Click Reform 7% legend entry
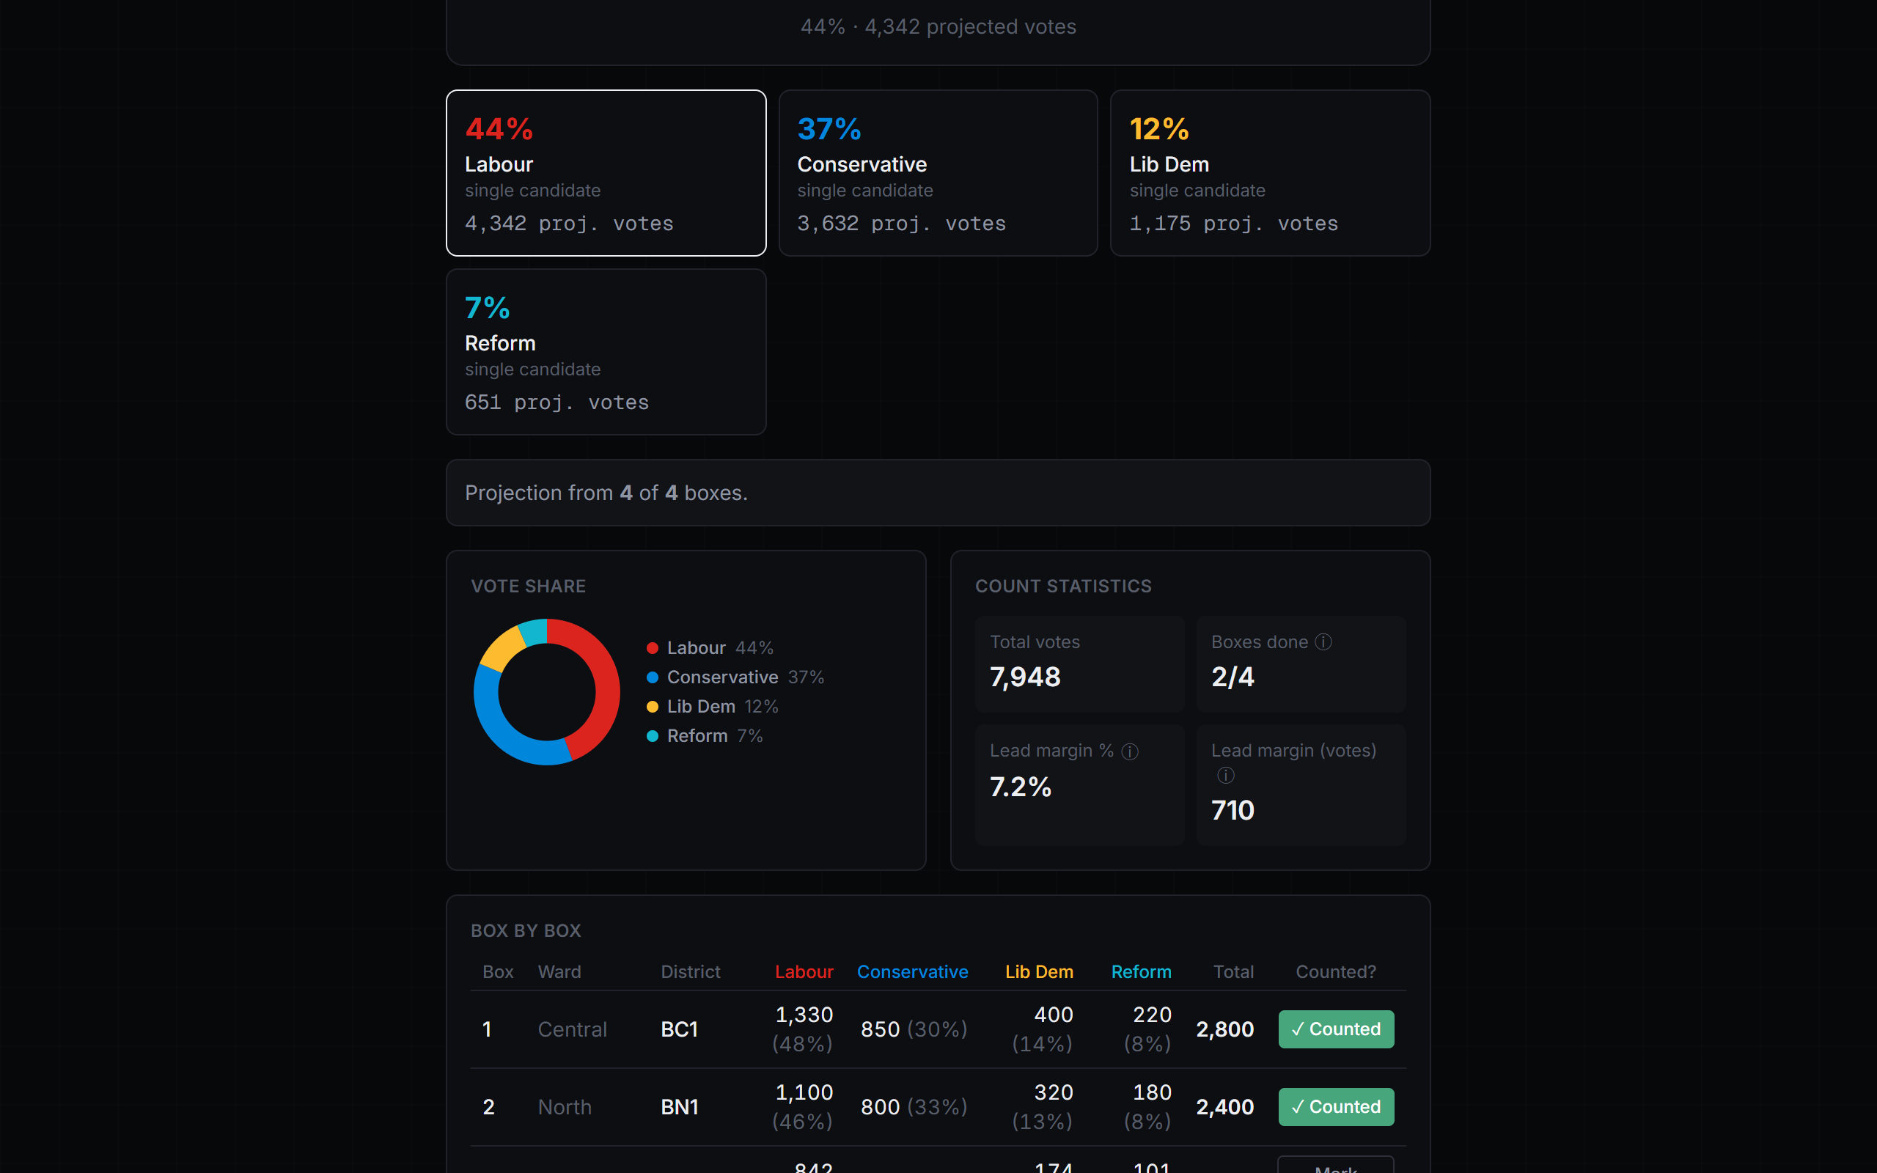The width and height of the screenshot is (1877, 1173). [x=705, y=735]
